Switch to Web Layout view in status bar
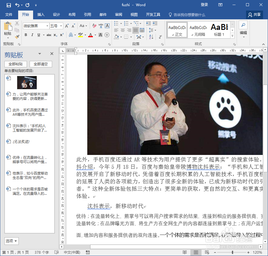This screenshot has width=268, height=256. 207,252
